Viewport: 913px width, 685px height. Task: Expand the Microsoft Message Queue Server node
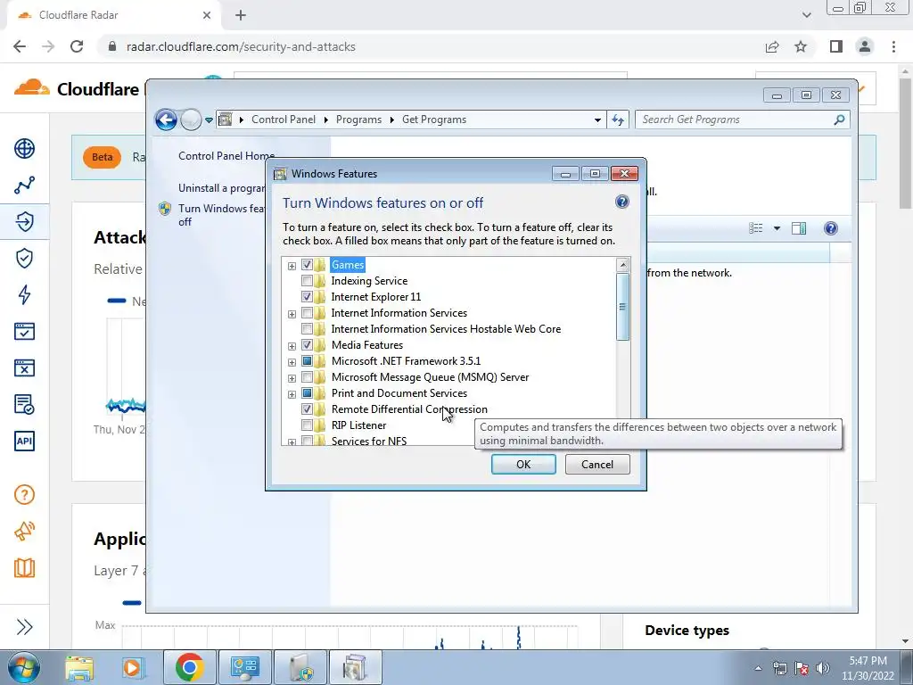point(292,378)
